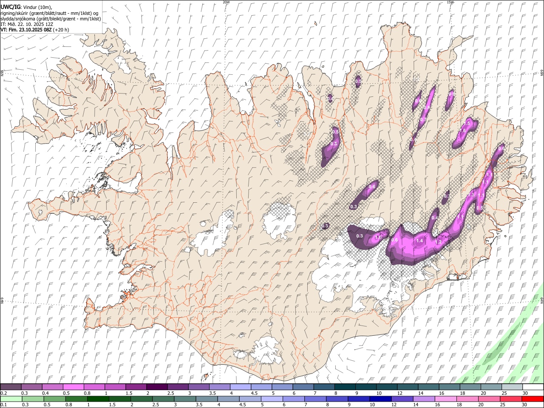The image size is (544, 408).
Task: Pick the 0.4 orchid swatch, upper legend row
Action: pos(52,387)
